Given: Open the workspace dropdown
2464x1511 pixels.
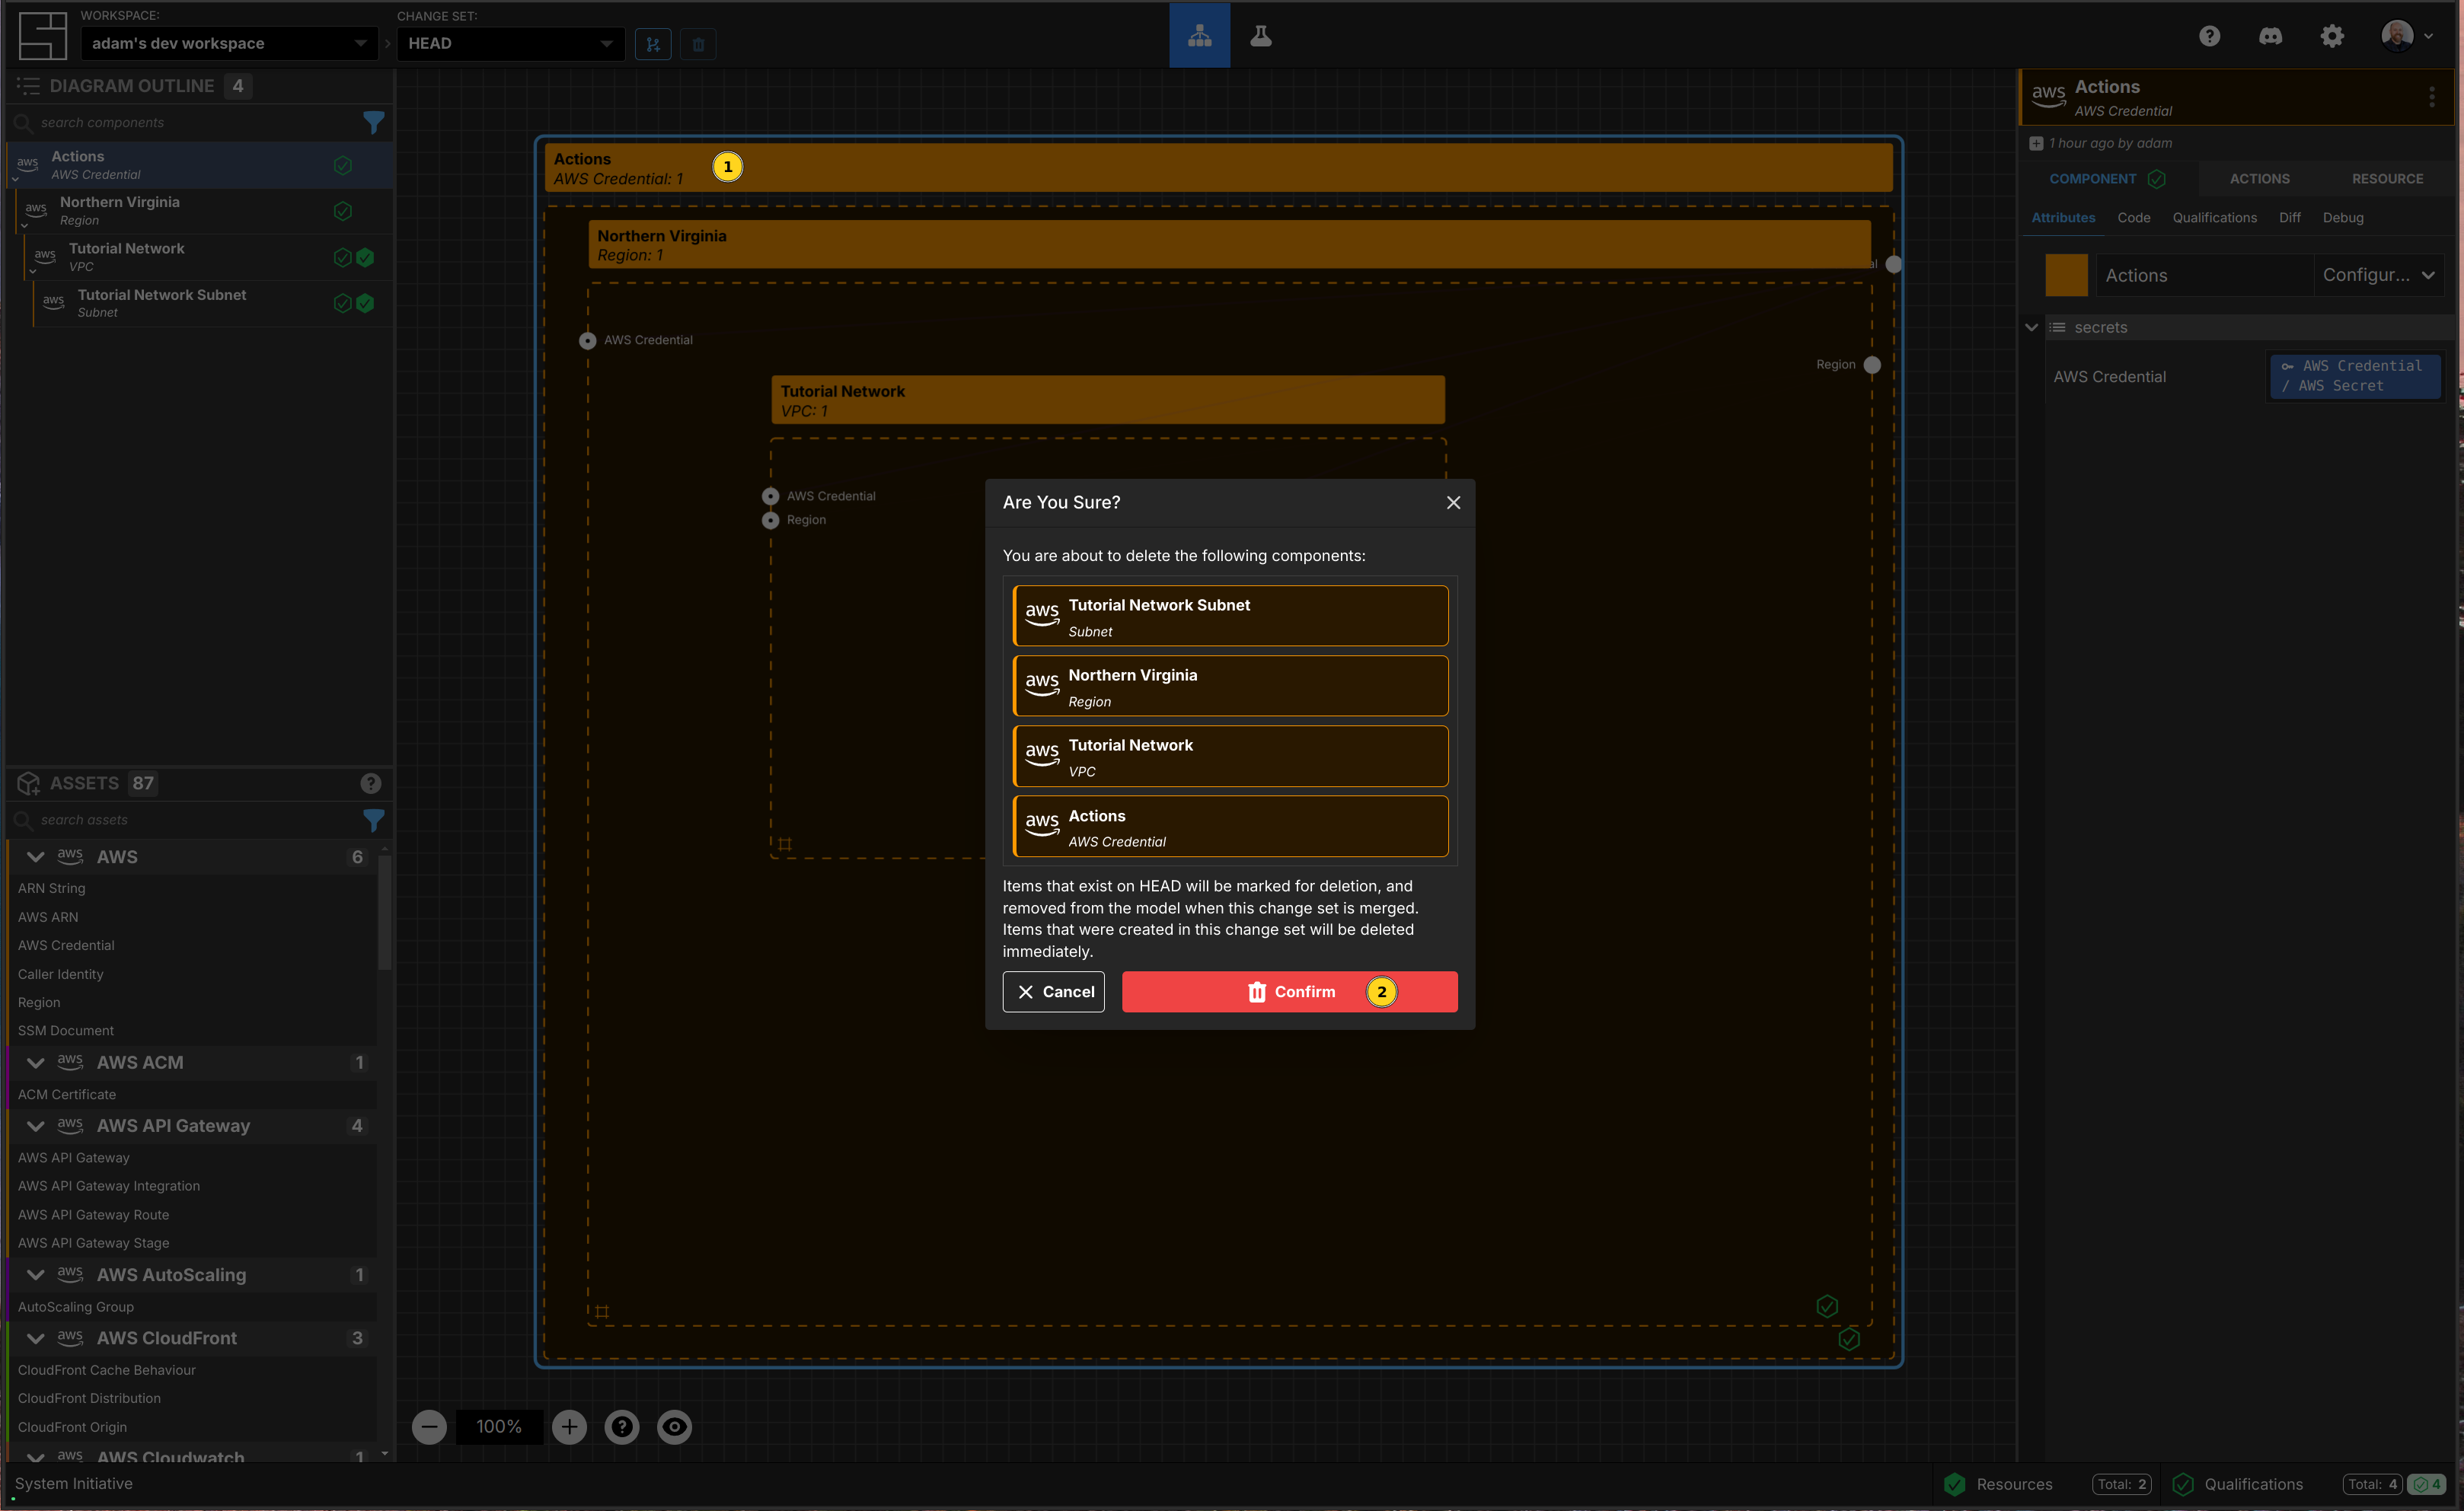Looking at the screenshot, I should point(229,44).
